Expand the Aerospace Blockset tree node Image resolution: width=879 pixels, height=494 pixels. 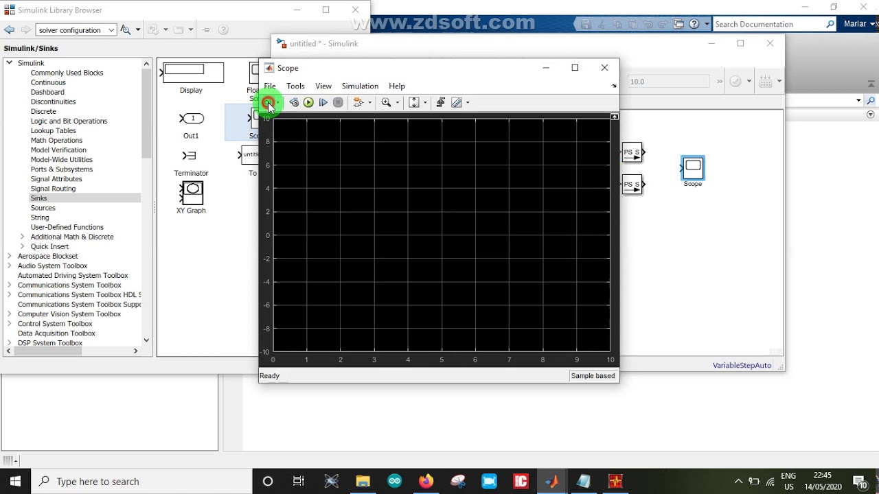10,256
